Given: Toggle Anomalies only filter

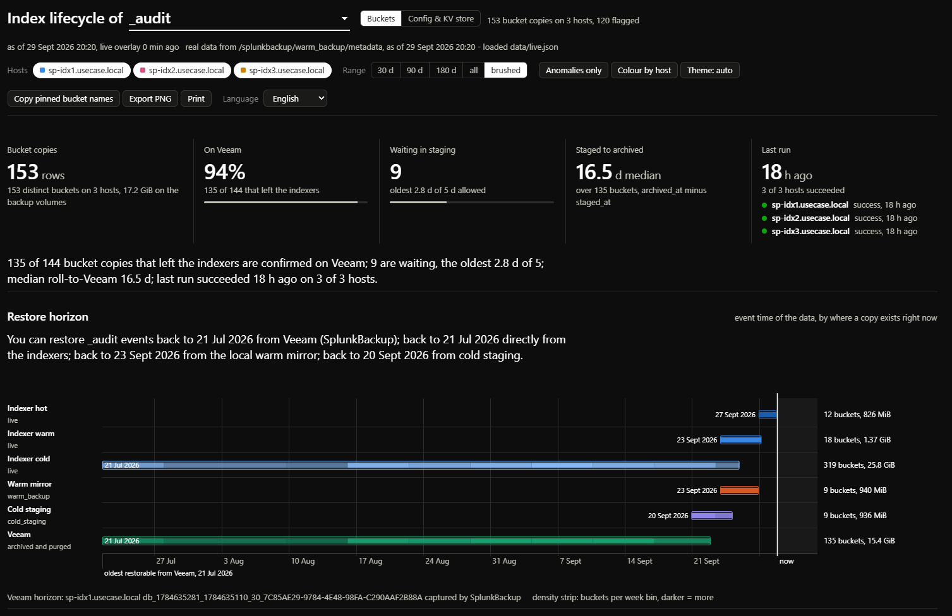Looking at the screenshot, I should [x=574, y=70].
